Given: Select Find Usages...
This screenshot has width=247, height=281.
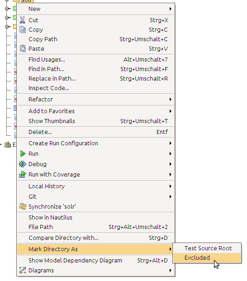Looking at the screenshot, I should [x=95, y=59].
